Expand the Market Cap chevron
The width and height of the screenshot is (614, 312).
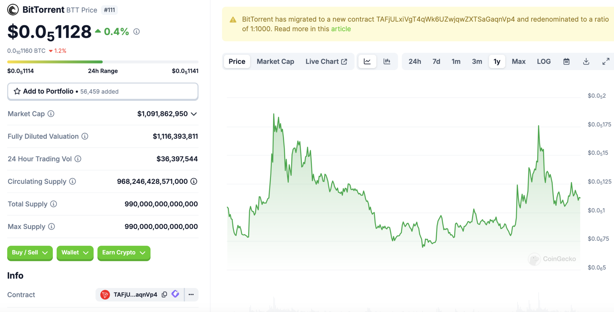194,114
